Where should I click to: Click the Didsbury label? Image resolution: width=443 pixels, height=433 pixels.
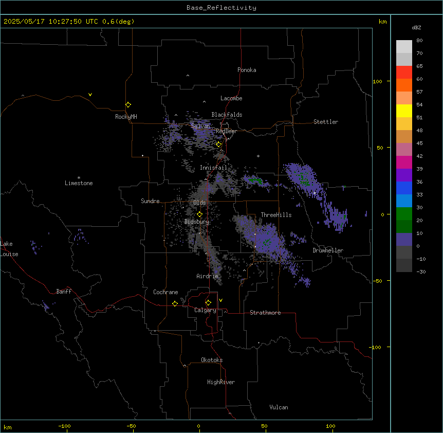click(197, 222)
